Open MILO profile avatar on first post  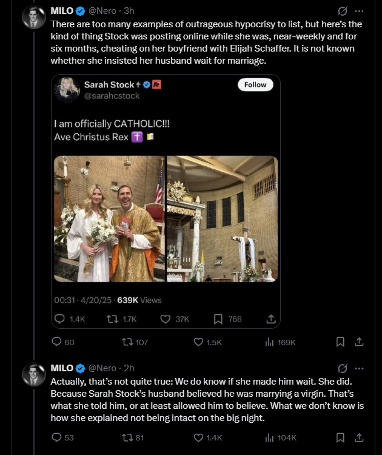pos(34,17)
